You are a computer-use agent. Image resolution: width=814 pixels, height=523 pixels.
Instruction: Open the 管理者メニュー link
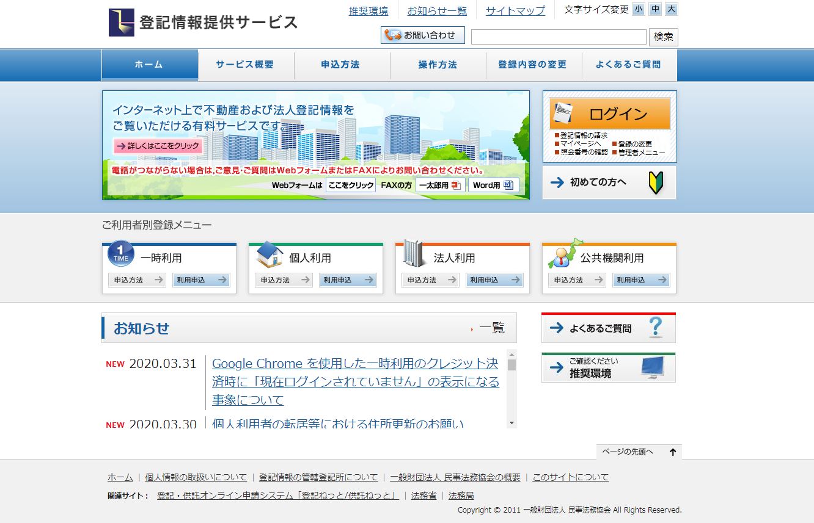tap(638, 153)
